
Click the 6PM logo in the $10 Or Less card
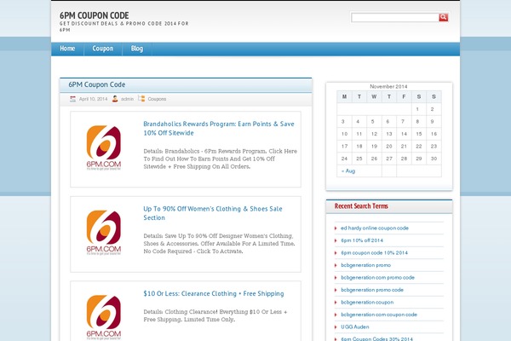pyautogui.click(x=104, y=317)
